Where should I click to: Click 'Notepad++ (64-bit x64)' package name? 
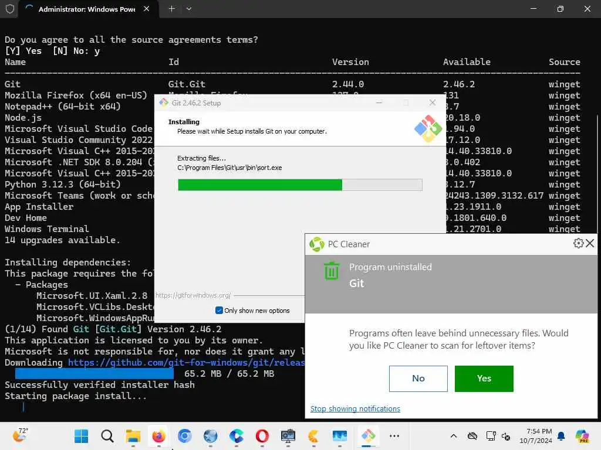(x=62, y=107)
